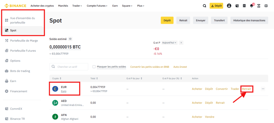Open the Euro name link
This screenshot has width=274, height=123.
point(64,91)
